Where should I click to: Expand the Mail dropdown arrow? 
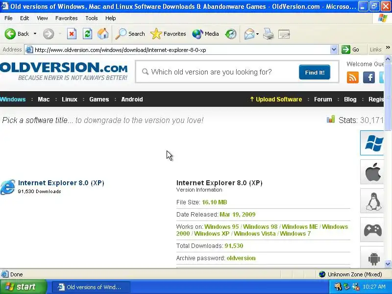258,34
